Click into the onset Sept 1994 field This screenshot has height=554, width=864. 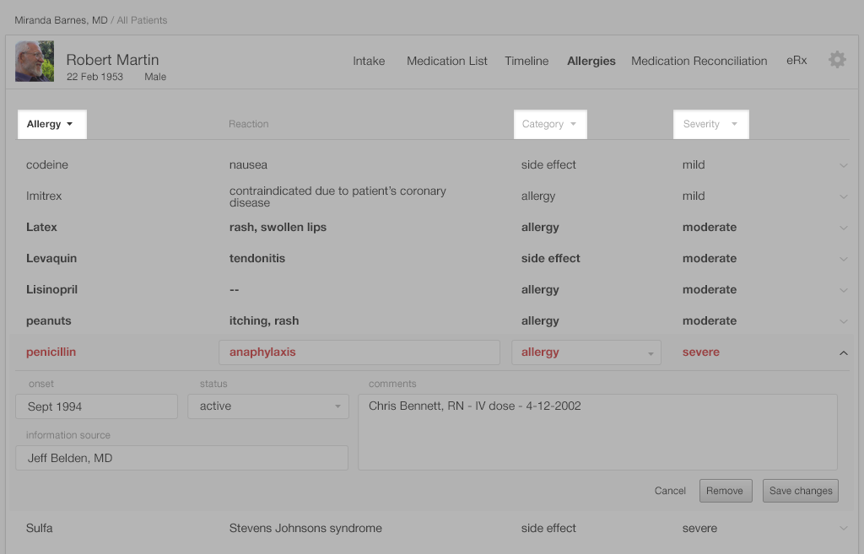pos(96,406)
